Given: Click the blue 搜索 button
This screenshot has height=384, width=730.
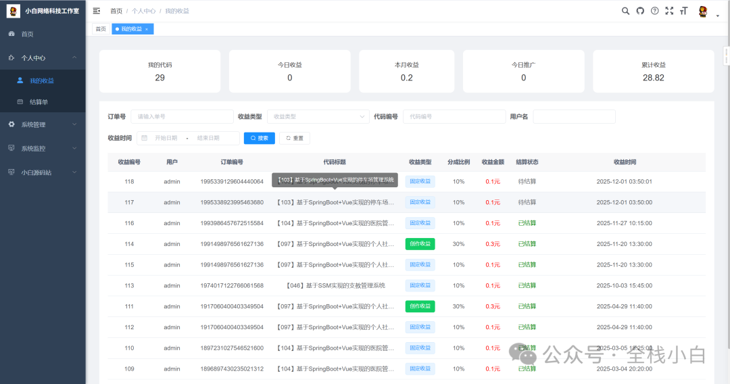Looking at the screenshot, I should click(260, 138).
